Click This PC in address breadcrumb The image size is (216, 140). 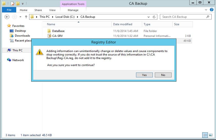(x=44, y=17)
